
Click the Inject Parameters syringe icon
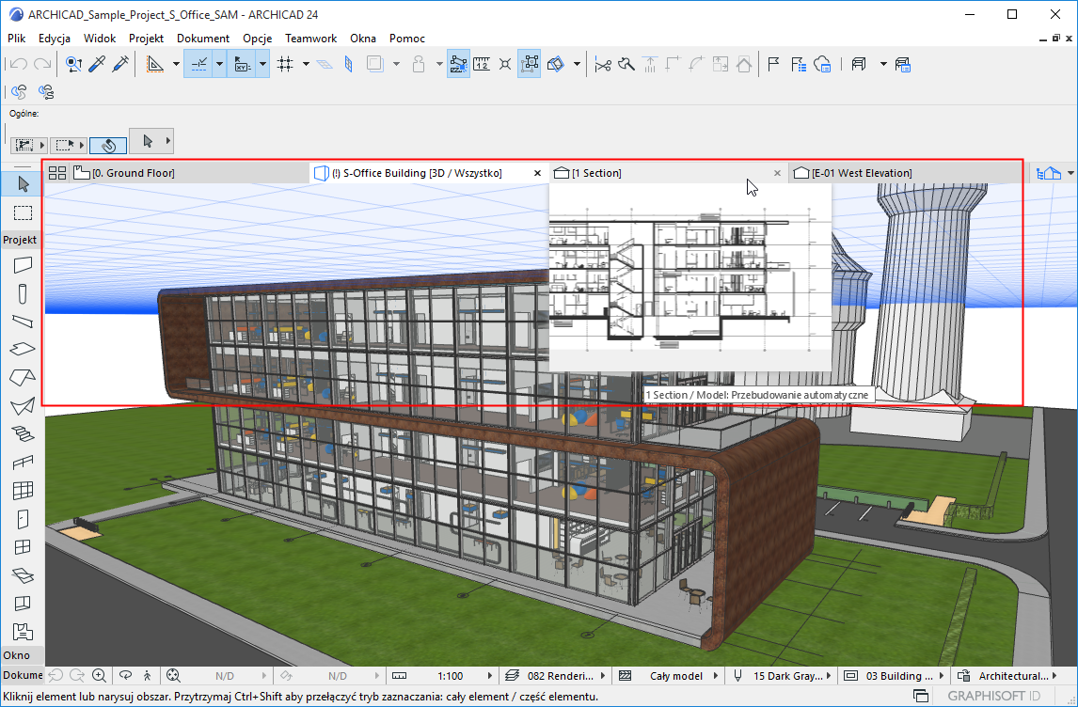[x=120, y=65]
